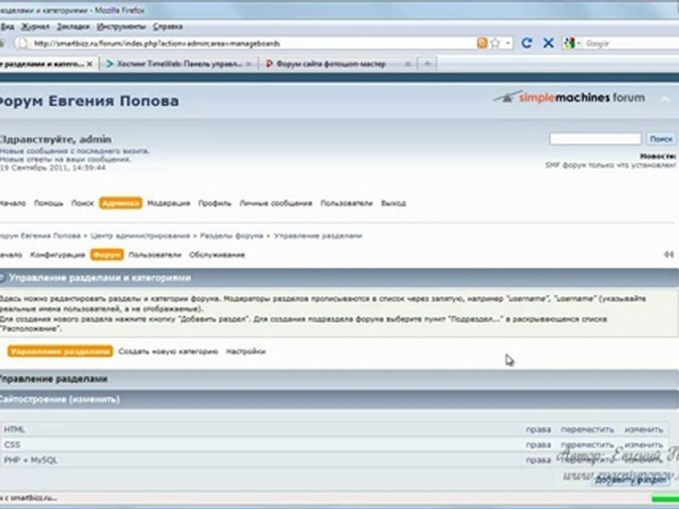Image resolution: width=679 pixels, height=509 pixels.
Task: Click переместить for the HTML board
Action: [x=587, y=430]
